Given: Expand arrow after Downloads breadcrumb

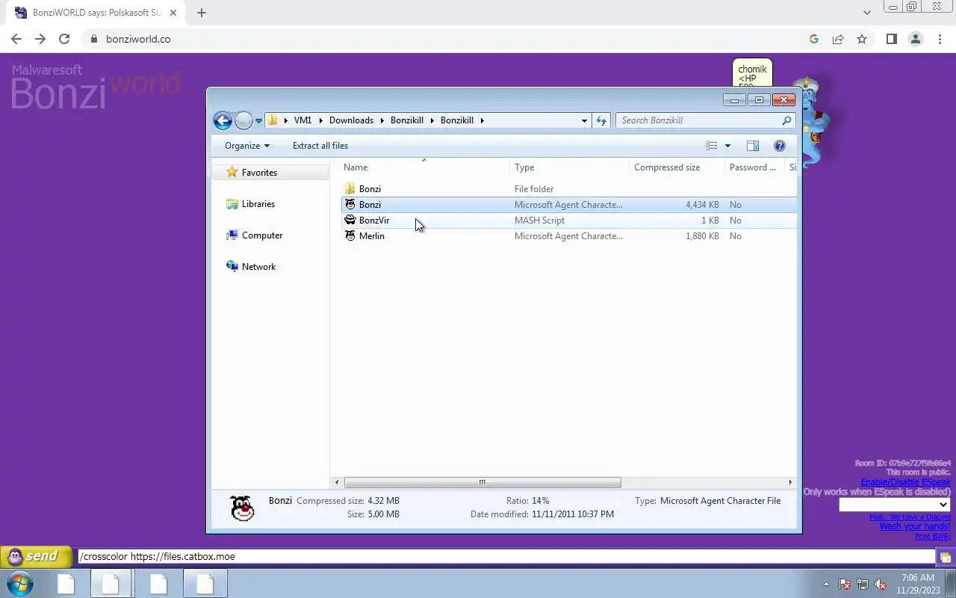Looking at the screenshot, I should pyautogui.click(x=382, y=120).
